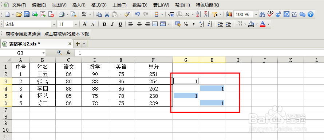Expand the zoom 100 % dropdown
324x140 pixels.
256,15
